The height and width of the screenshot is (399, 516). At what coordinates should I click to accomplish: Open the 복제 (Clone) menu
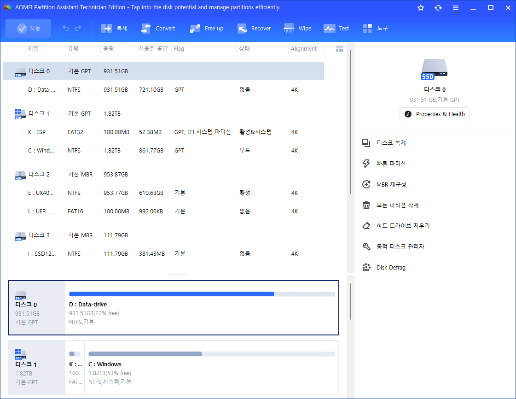(x=114, y=28)
